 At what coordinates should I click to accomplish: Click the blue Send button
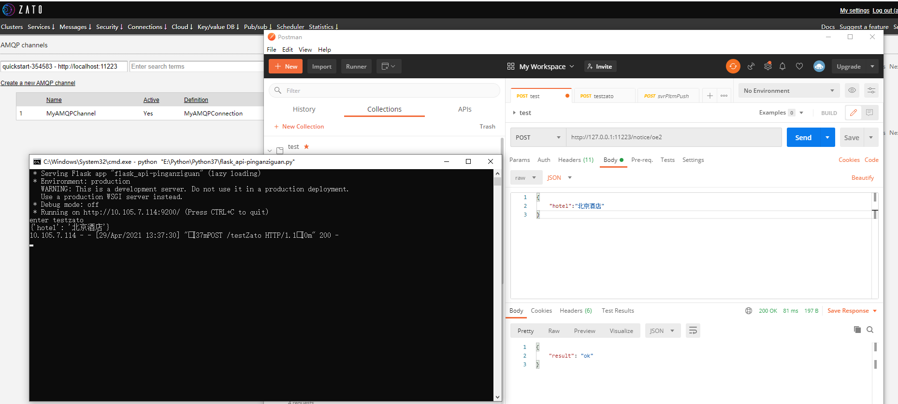[x=803, y=137]
